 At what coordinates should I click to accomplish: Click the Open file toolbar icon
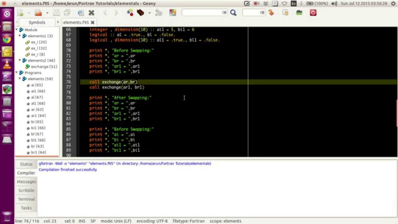pos(38,13)
